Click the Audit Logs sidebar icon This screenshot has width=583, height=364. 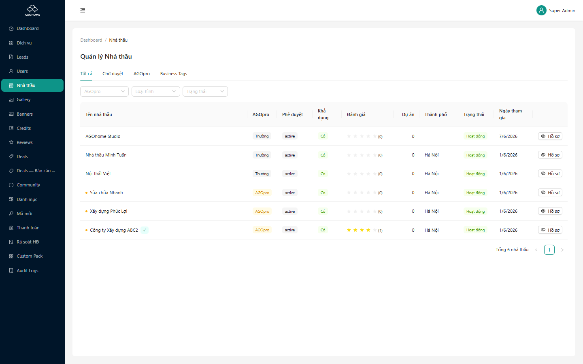pos(11,271)
